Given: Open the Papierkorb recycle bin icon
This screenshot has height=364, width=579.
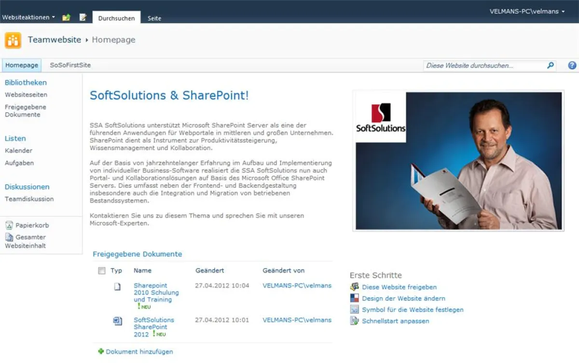Looking at the screenshot, I should pos(9,224).
